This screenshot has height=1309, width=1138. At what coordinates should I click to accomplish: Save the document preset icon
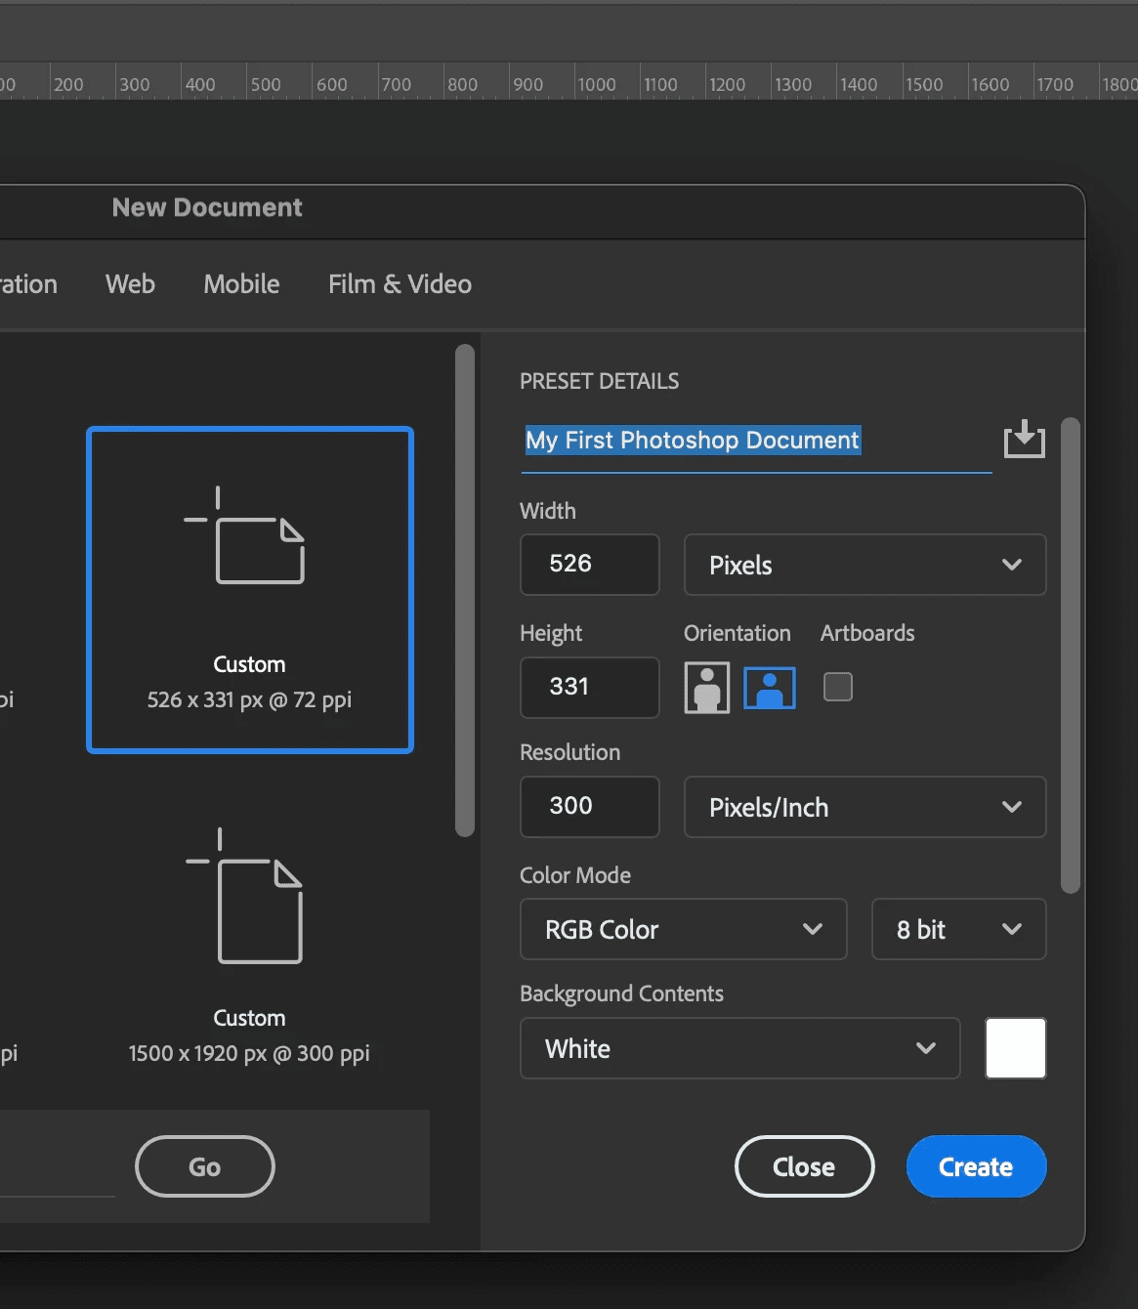pyautogui.click(x=1025, y=440)
